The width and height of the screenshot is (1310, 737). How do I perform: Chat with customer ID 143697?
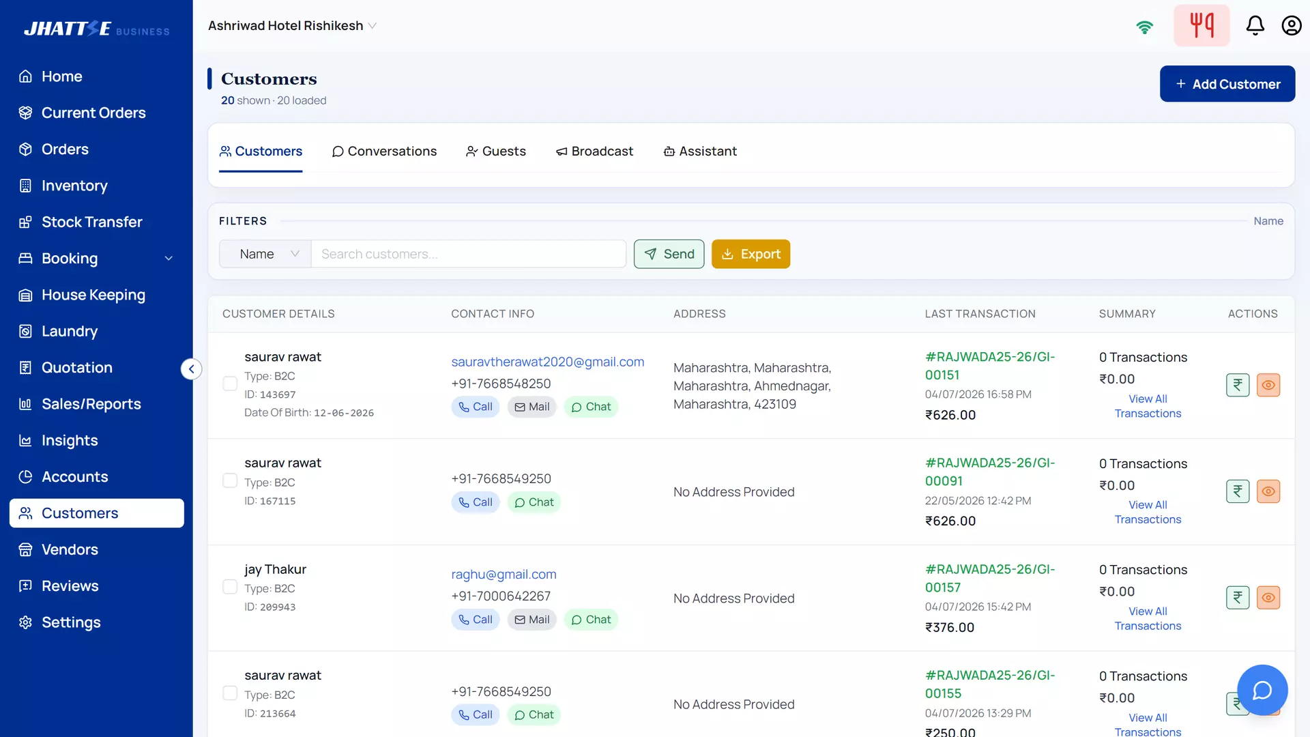click(x=591, y=407)
